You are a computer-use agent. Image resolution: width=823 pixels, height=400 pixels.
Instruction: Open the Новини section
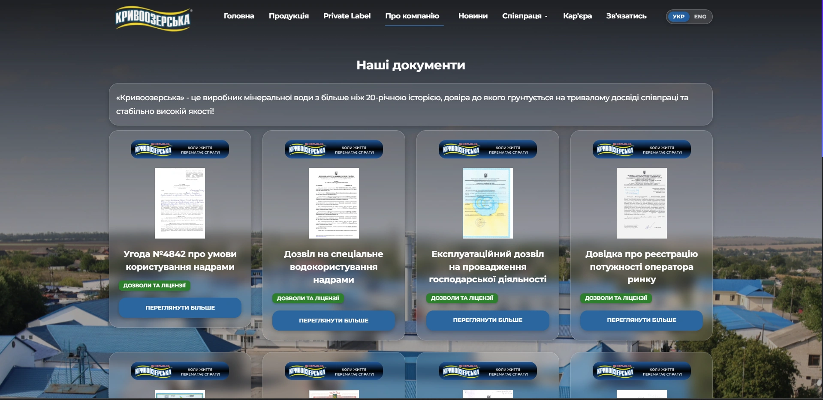point(473,16)
